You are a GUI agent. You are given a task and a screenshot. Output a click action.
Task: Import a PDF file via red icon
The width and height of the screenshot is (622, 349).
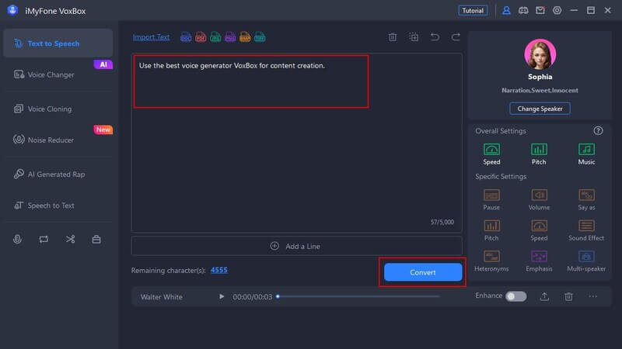click(201, 37)
